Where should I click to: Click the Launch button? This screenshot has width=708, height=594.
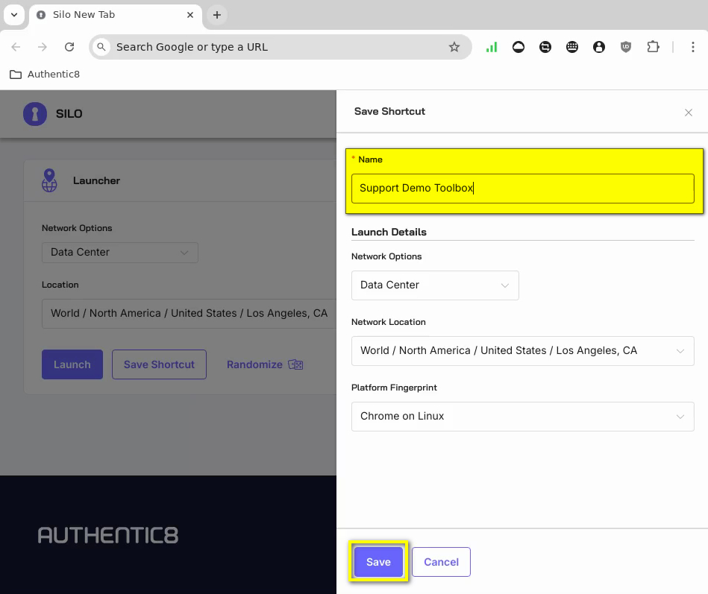72,364
